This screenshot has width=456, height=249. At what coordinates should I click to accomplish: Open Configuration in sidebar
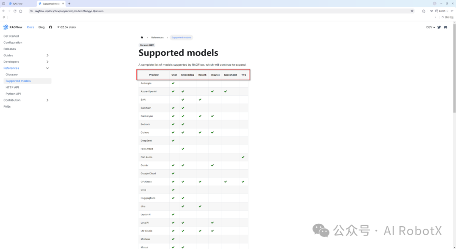pos(13,43)
